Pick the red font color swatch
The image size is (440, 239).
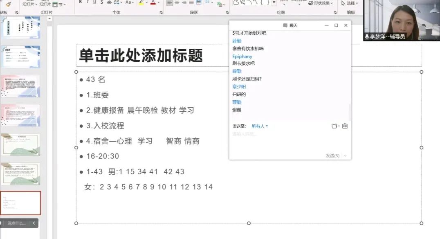click(153, 2)
